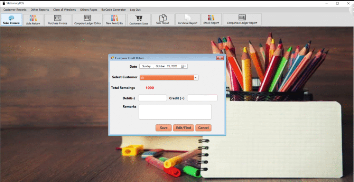354x182 pixels.
Task: Click the Save button
Action: click(x=164, y=128)
